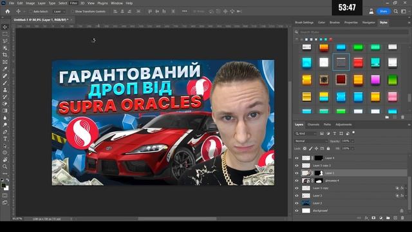
Task: Apply the dark red style swatch
Action: 341,79
